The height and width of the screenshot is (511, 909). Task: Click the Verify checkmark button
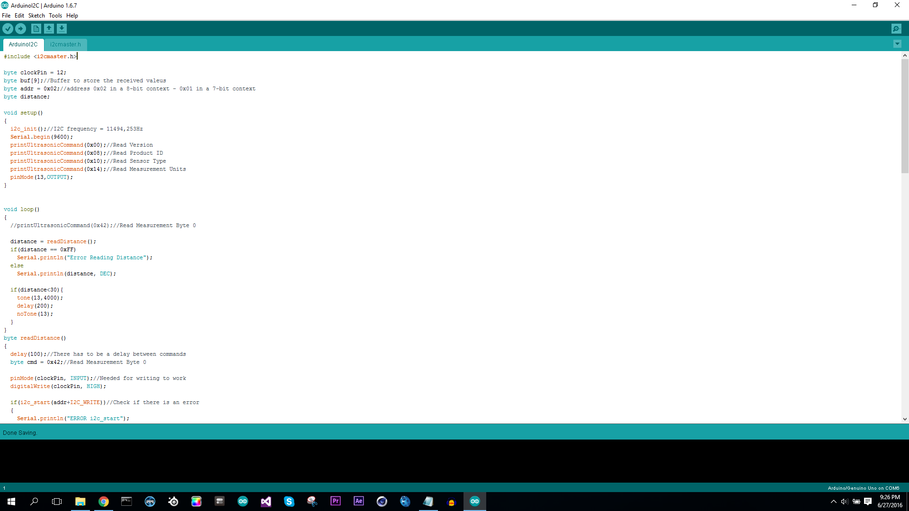coord(8,28)
